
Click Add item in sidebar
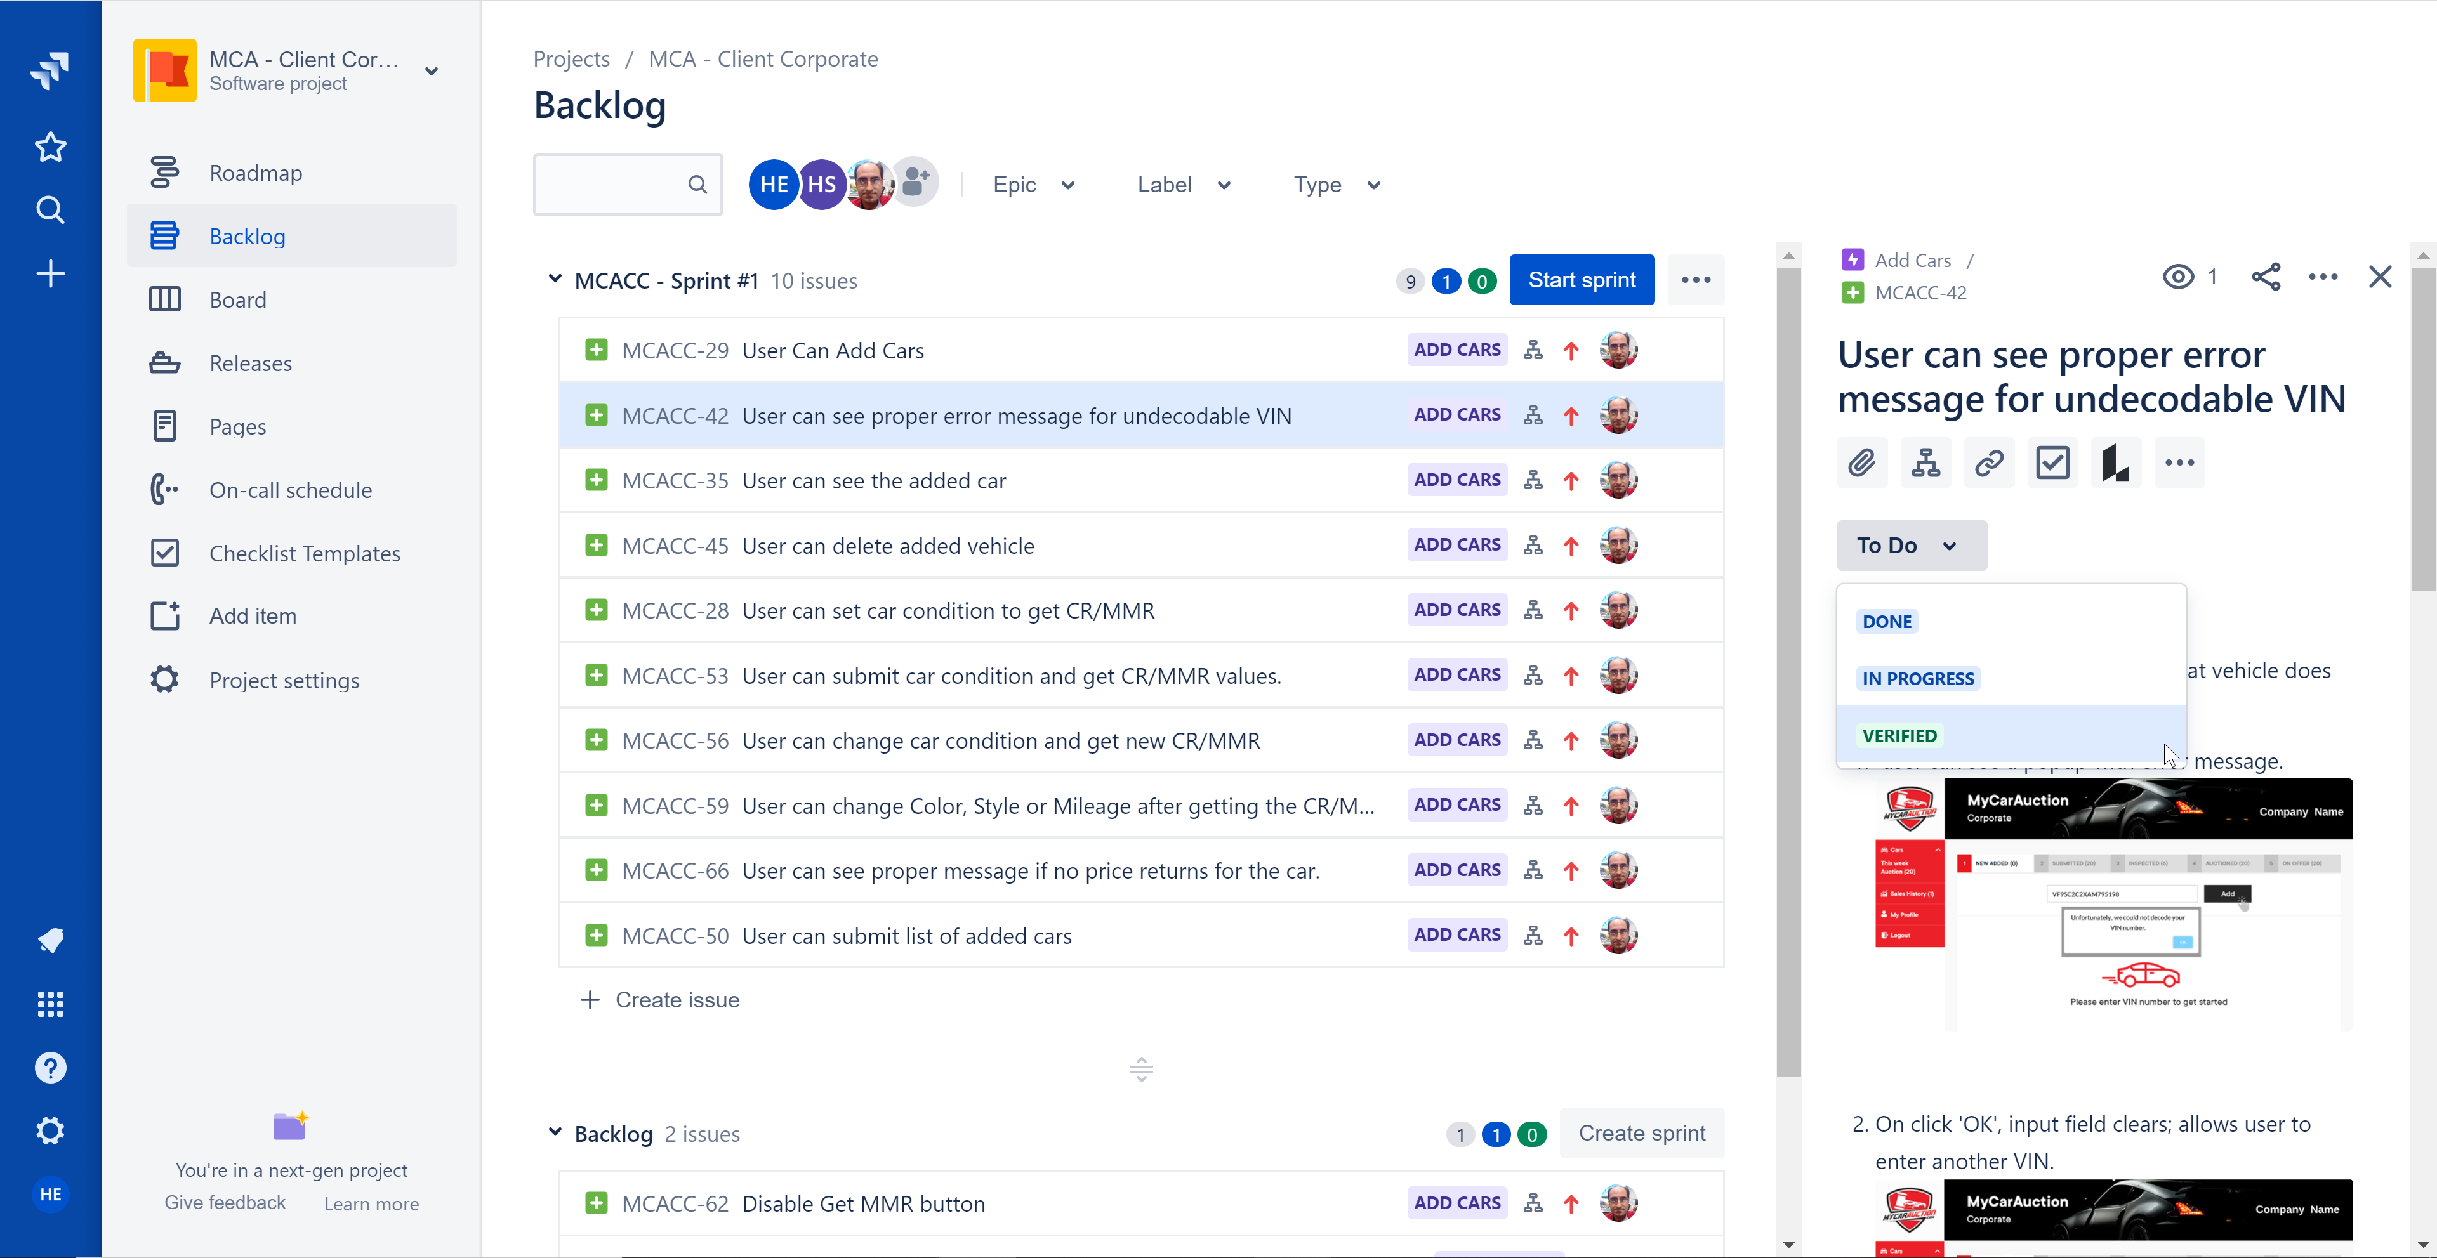pyautogui.click(x=291, y=617)
